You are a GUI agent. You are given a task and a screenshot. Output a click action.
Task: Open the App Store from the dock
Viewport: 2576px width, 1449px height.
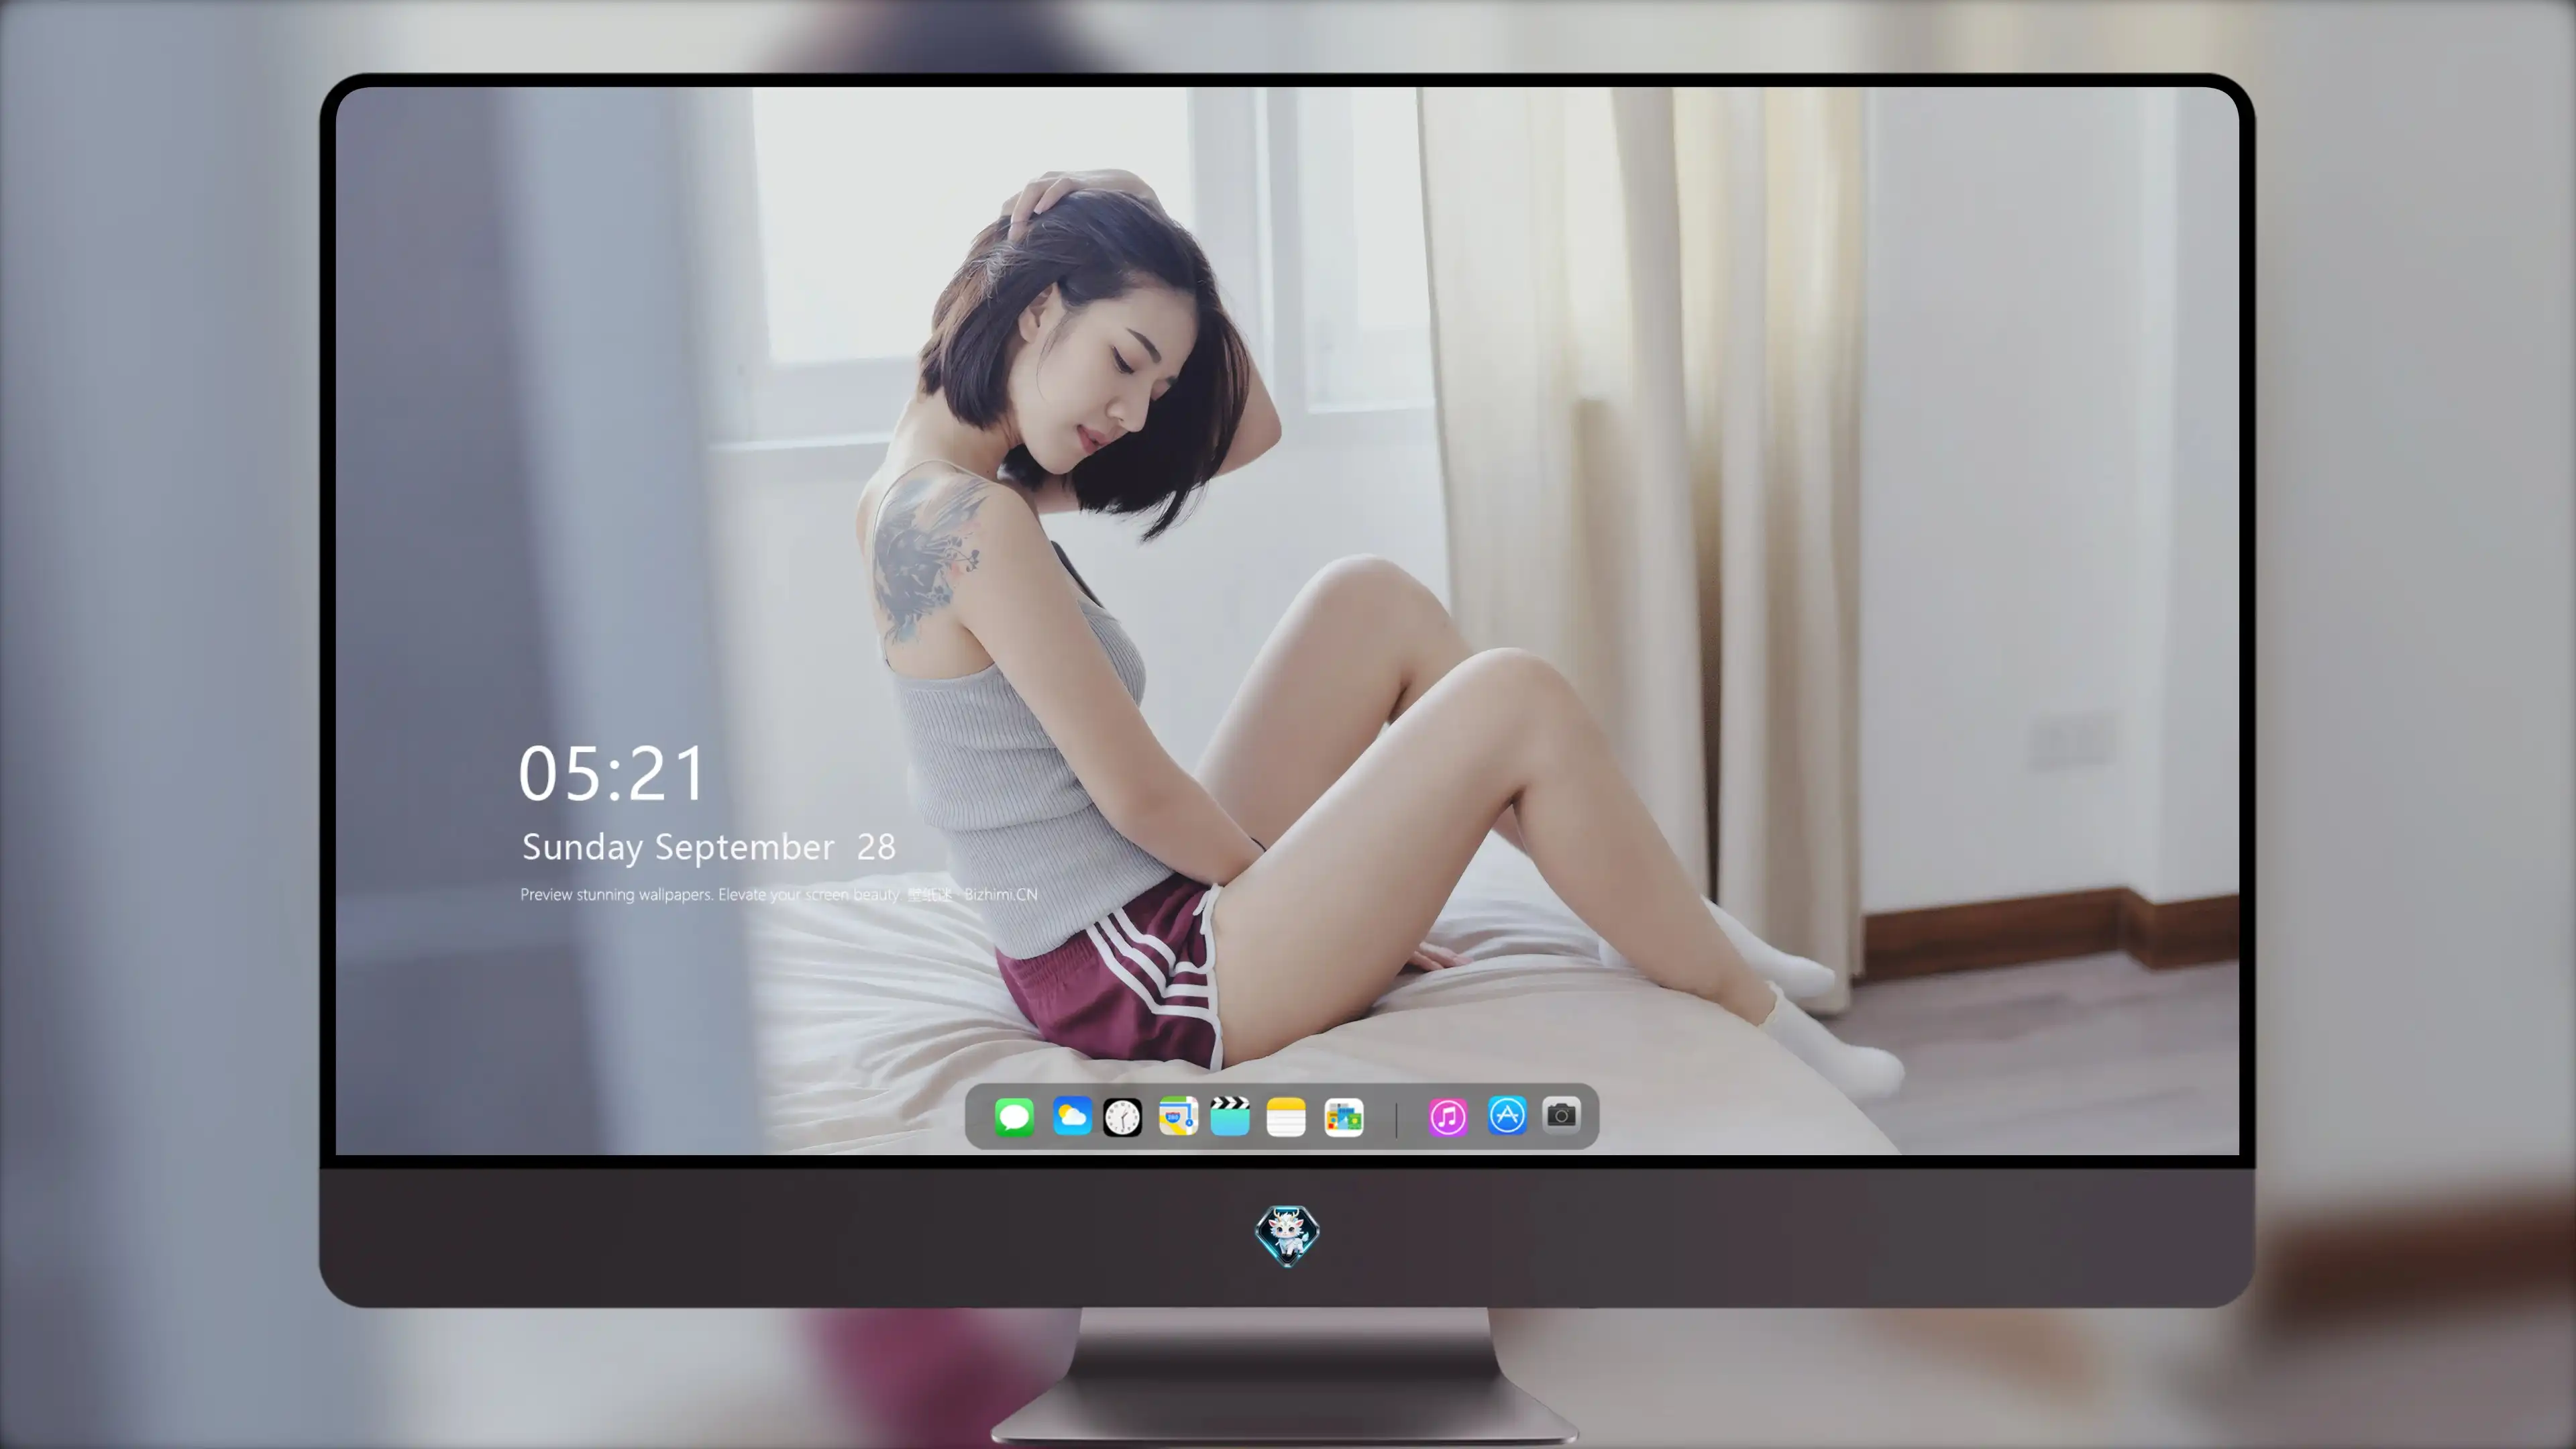1507,1116
